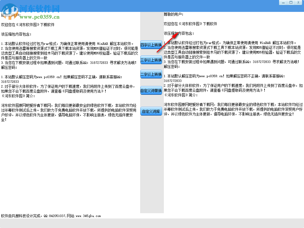Image resolution: width=304 pixels, height=228 pixels.
Task: Click footer text 软件由风搜科技设计完成
Action: tap(21, 216)
